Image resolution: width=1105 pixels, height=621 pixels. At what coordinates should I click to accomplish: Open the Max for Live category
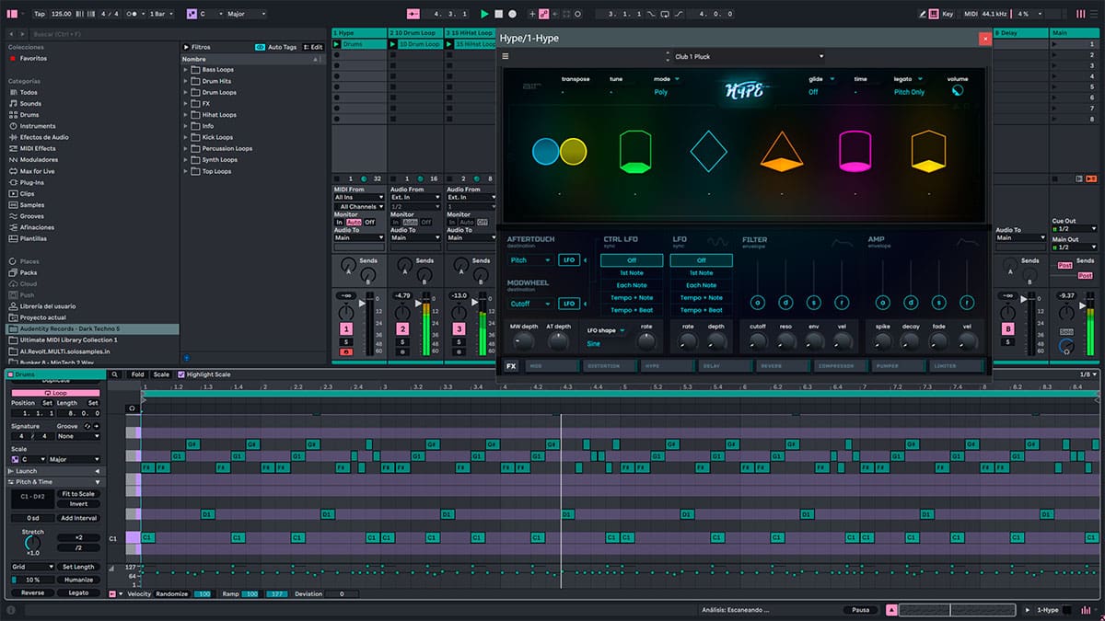coord(37,171)
